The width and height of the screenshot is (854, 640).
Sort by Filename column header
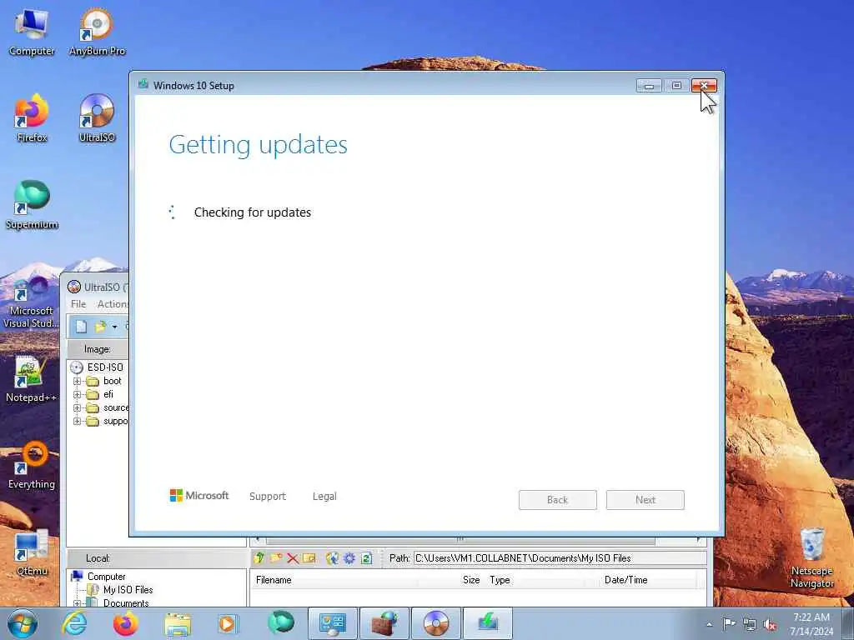point(334,580)
